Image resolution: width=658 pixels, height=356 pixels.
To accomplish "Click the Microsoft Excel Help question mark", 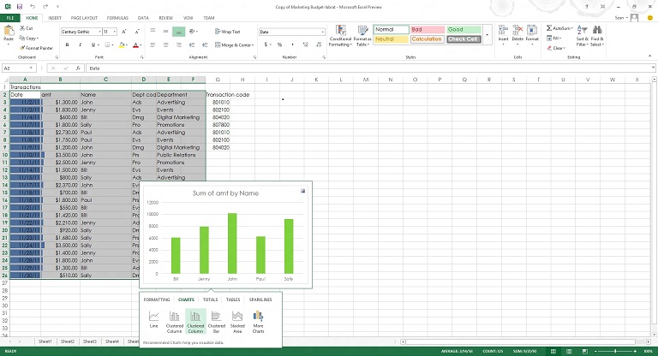I will click(x=587, y=7).
